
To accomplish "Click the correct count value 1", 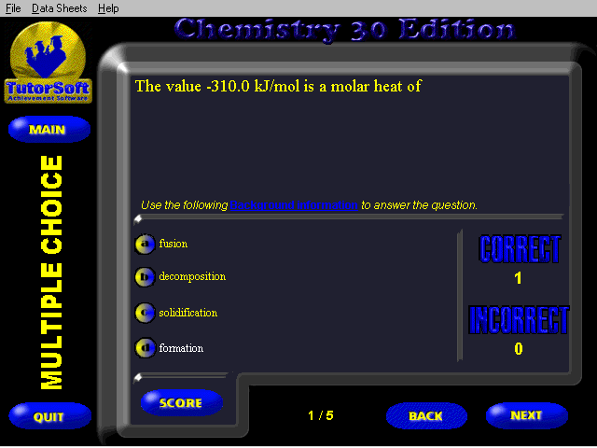I will pyautogui.click(x=519, y=278).
